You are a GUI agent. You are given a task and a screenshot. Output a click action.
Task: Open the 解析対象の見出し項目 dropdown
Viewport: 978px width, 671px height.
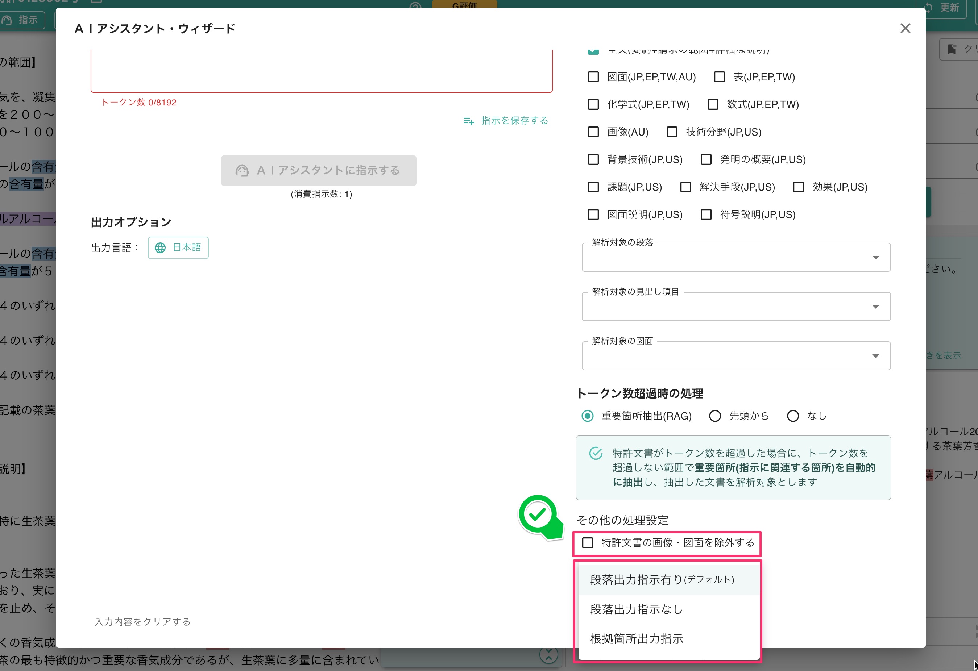click(736, 306)
